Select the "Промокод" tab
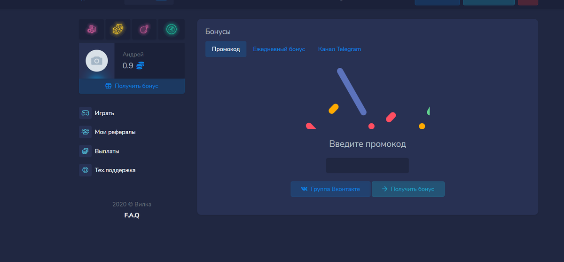Screen dimensions: 564x262 click(226, 49)
